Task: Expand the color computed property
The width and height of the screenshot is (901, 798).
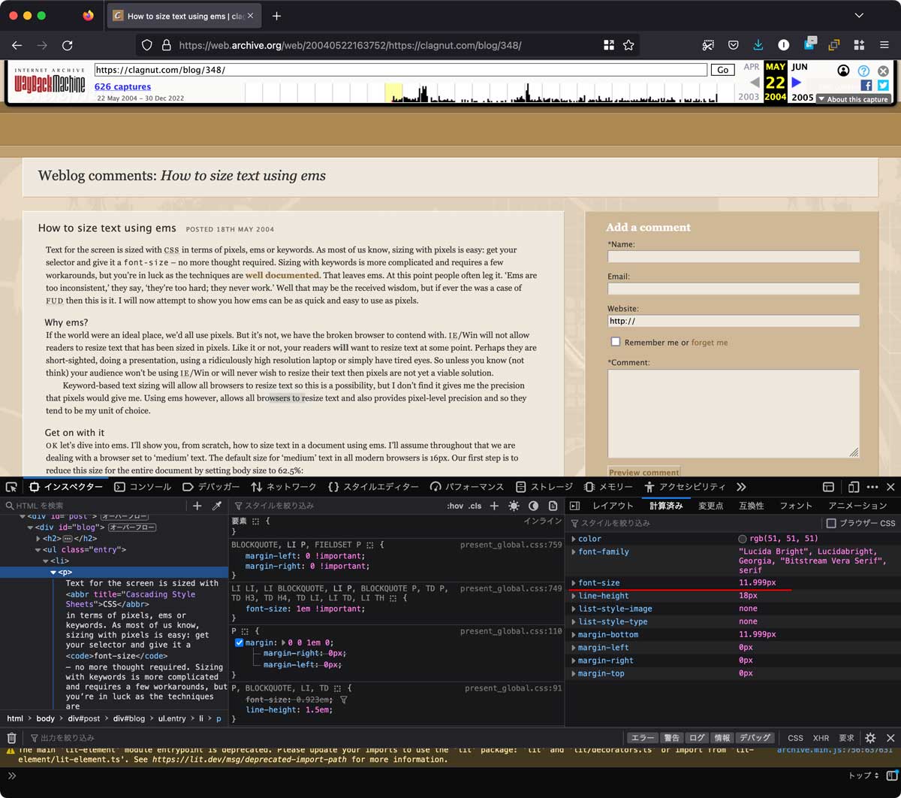Action: click(574, 538)
